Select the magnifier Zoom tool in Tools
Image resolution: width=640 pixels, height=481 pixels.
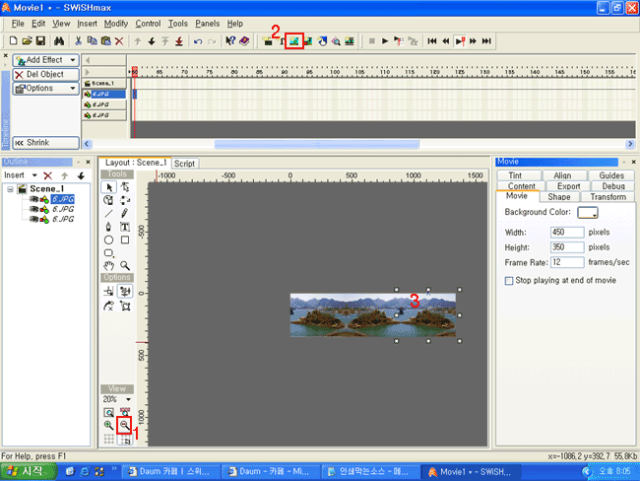tap(125, 265)
